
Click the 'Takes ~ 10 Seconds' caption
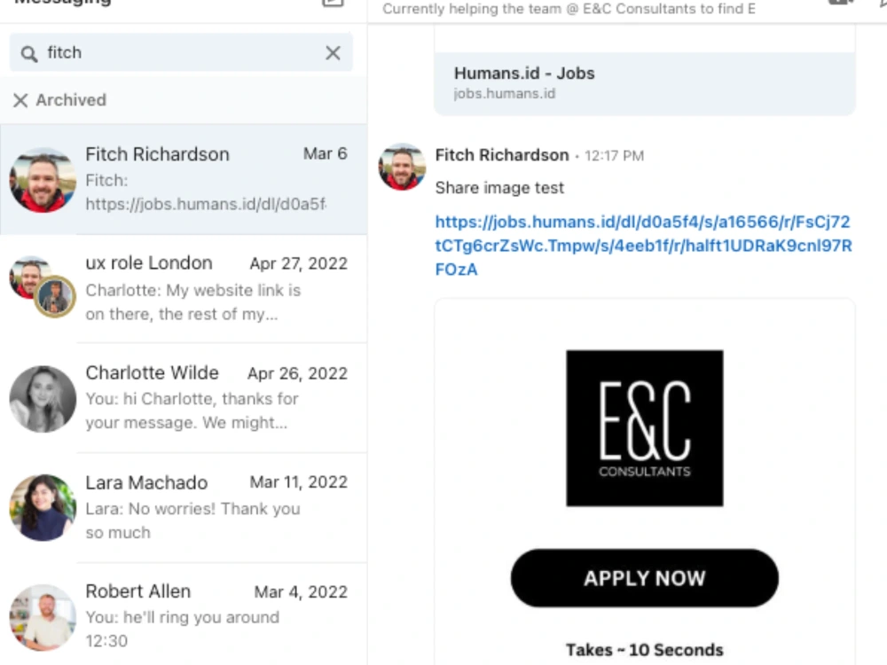(x=645, y=650)
